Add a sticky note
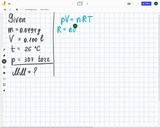 (x=4, y=67)
